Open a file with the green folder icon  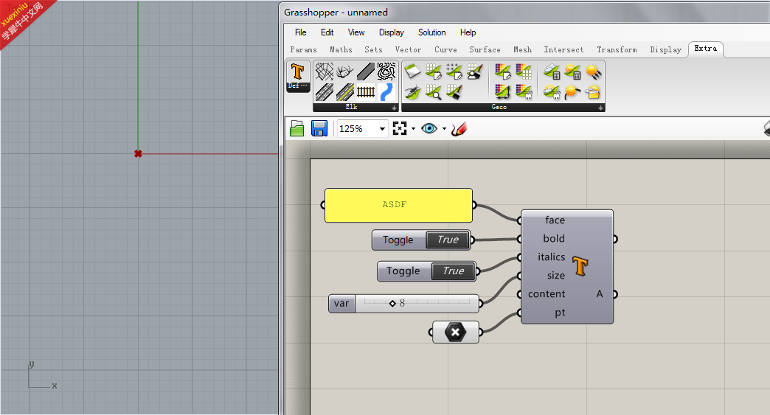(296, 128)
